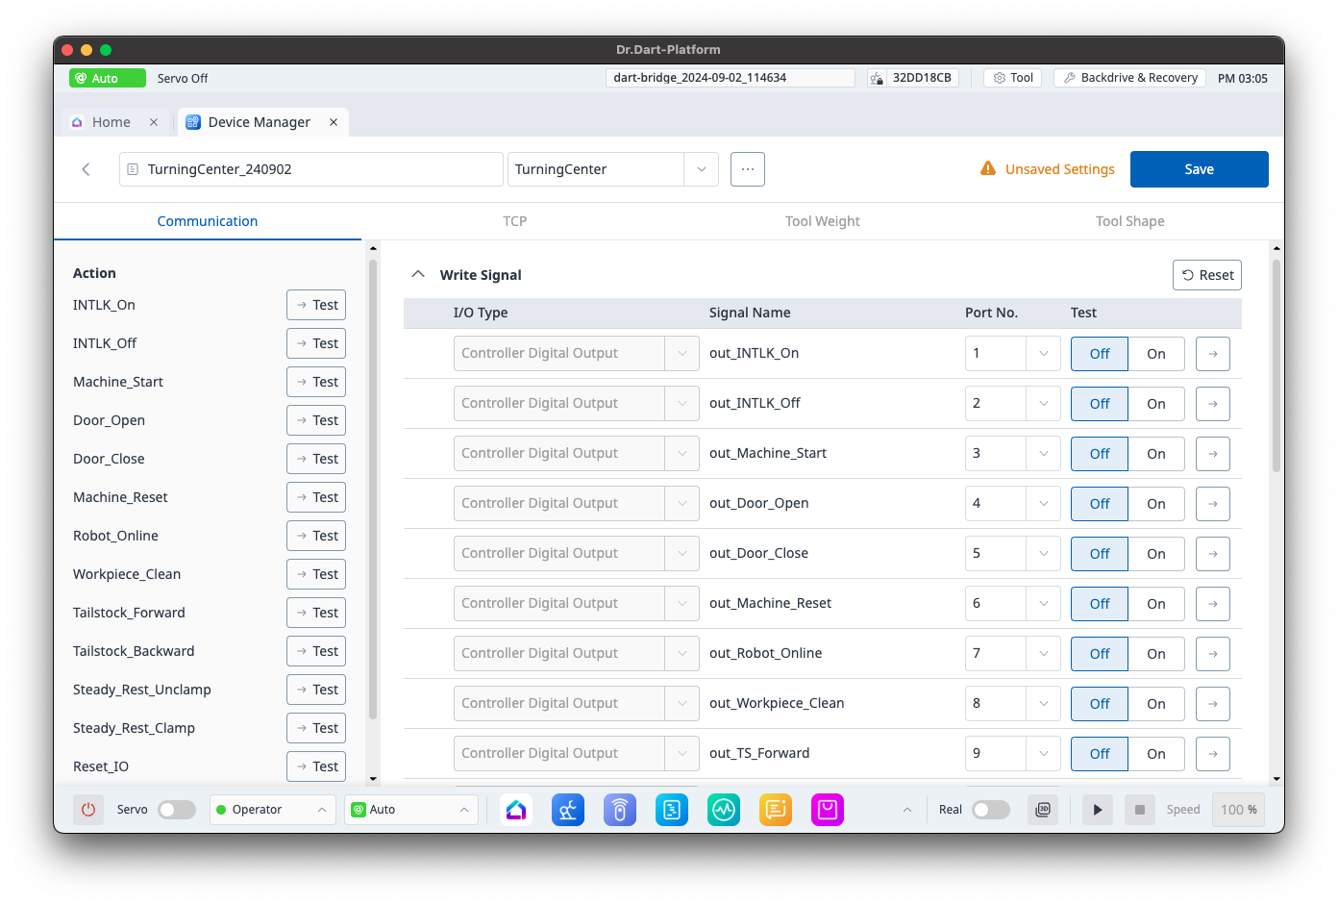
Task: Open the blue robot arm module icon
Action: coord(568,810)
